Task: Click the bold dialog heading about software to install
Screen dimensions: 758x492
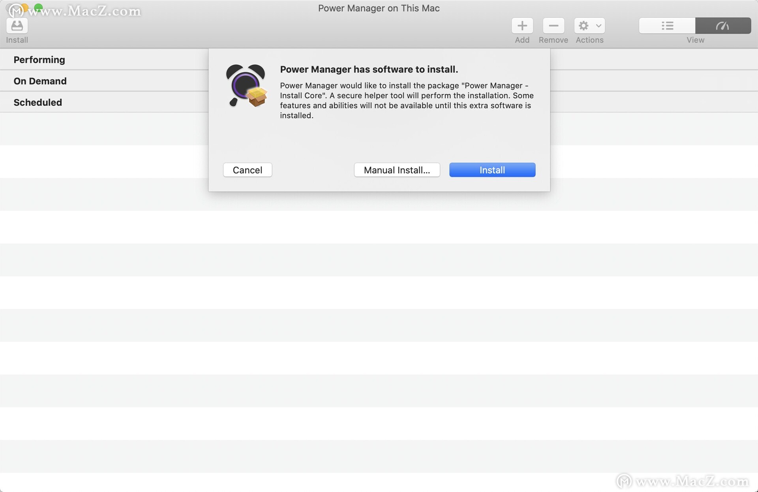Action: [369, 69]
